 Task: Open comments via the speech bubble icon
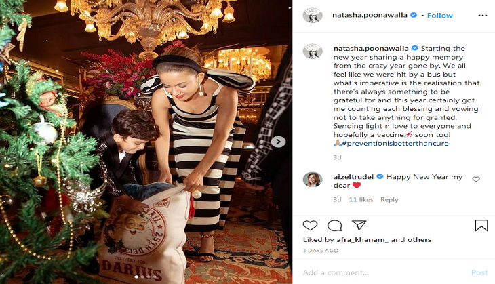334,226
